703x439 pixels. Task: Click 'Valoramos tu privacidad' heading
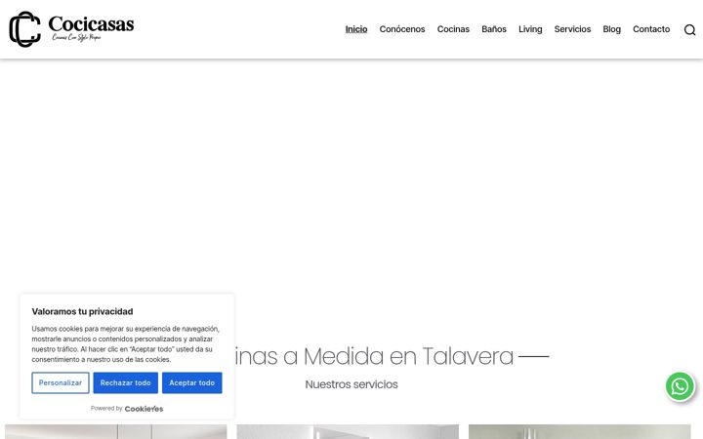pyautogui.click(x=82, y=311)
